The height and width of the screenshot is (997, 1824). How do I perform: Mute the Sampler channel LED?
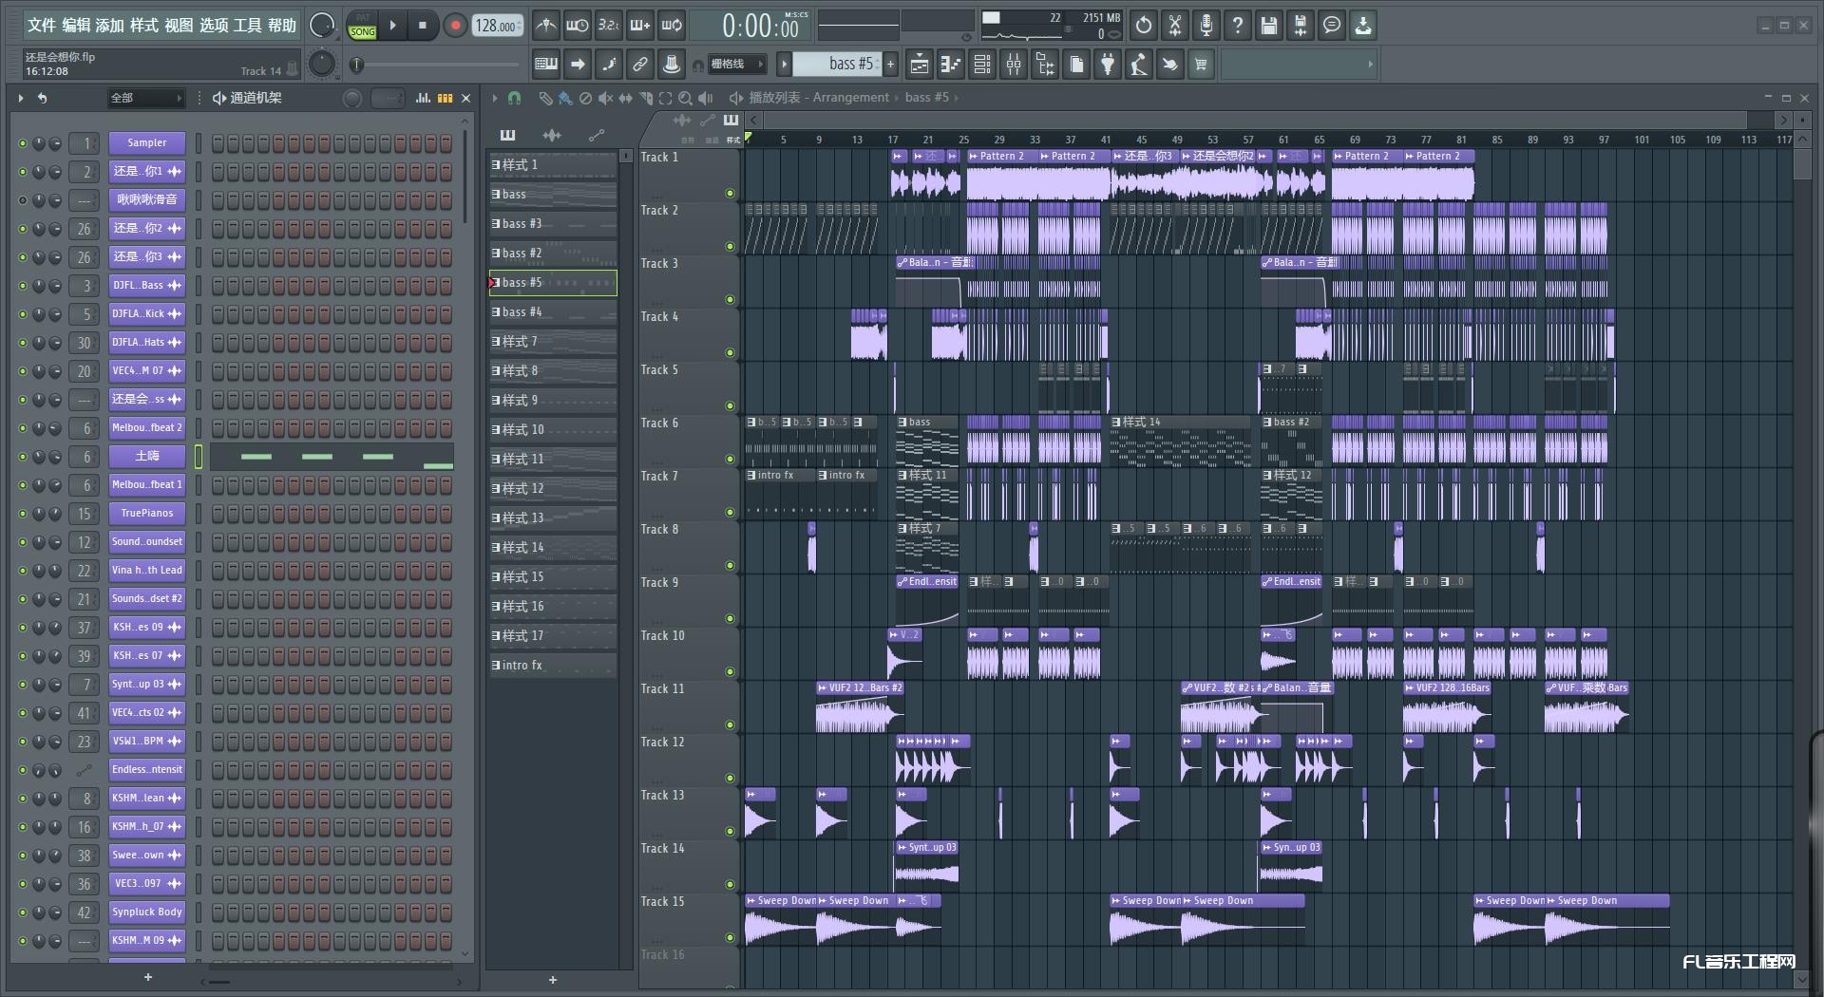[x=23, y=143]
